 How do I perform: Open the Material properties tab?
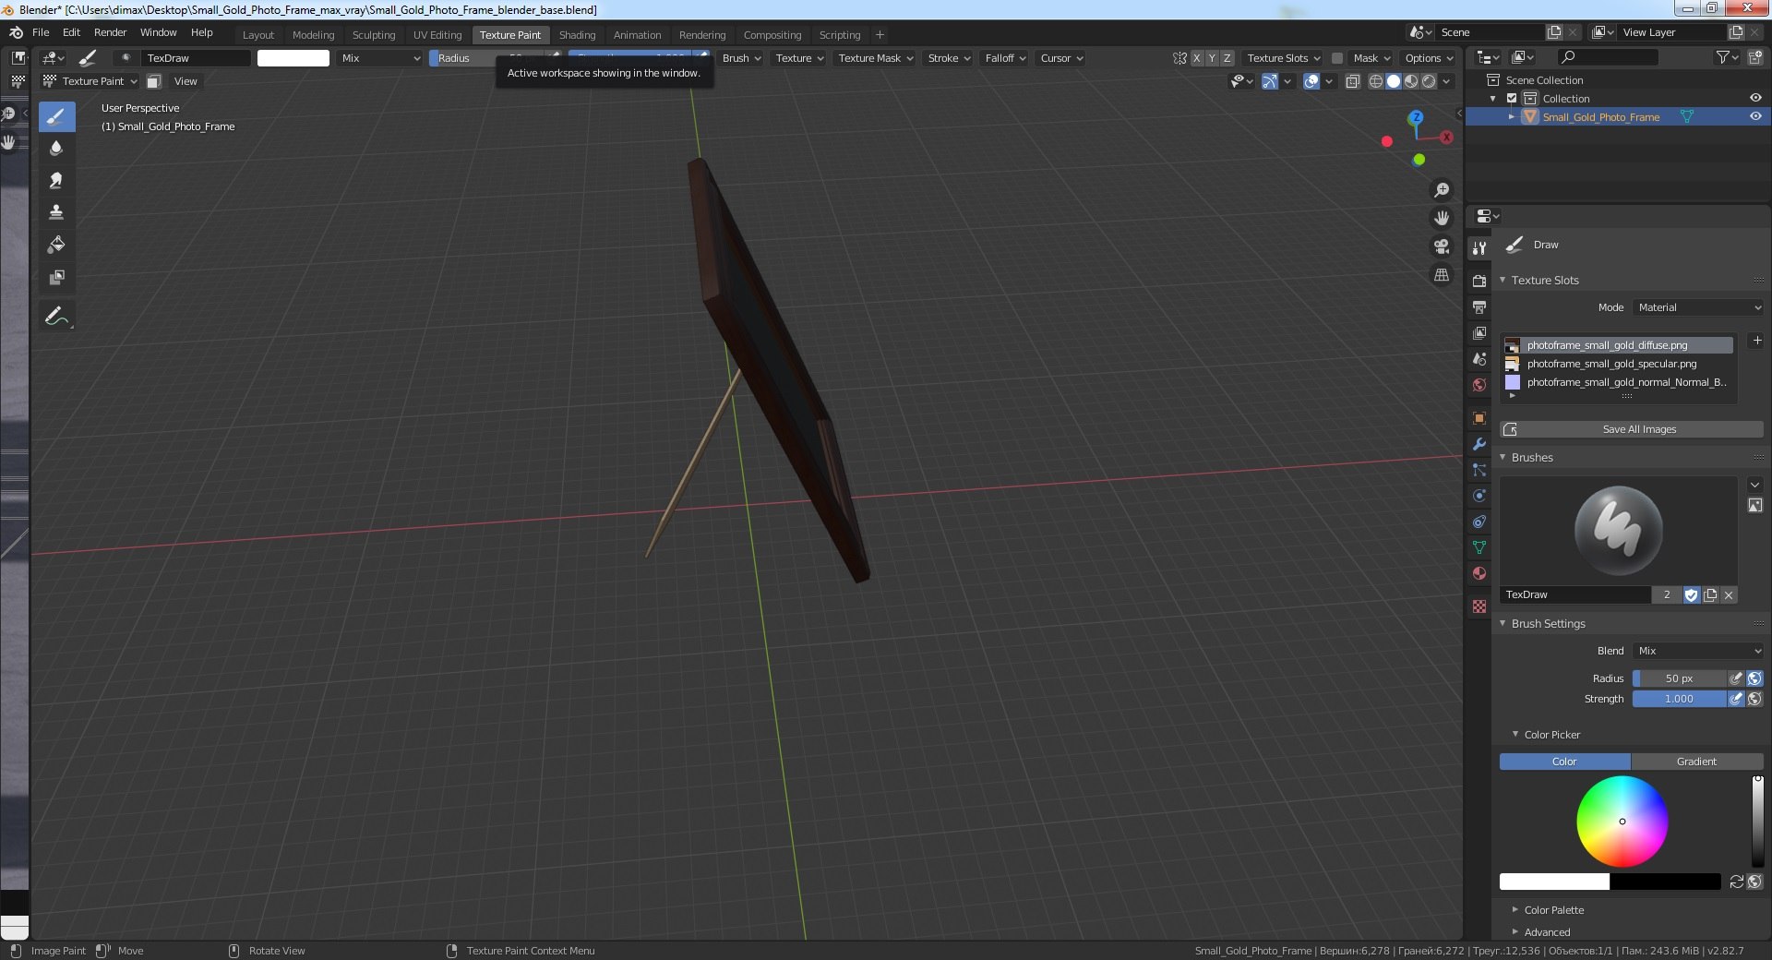[1479, 573]
